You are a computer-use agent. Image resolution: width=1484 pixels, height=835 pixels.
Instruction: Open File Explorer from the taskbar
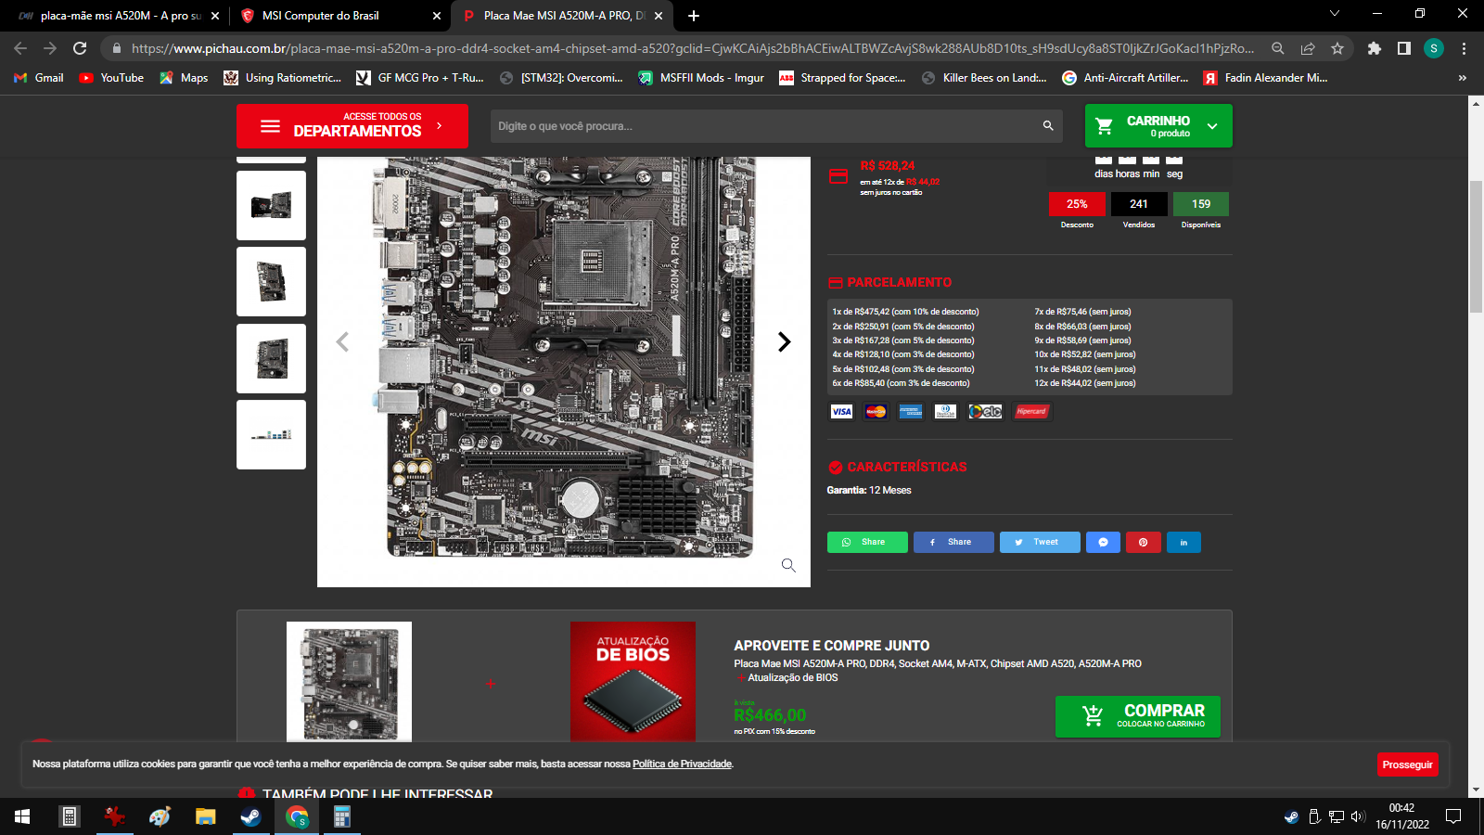coord(205,816)
